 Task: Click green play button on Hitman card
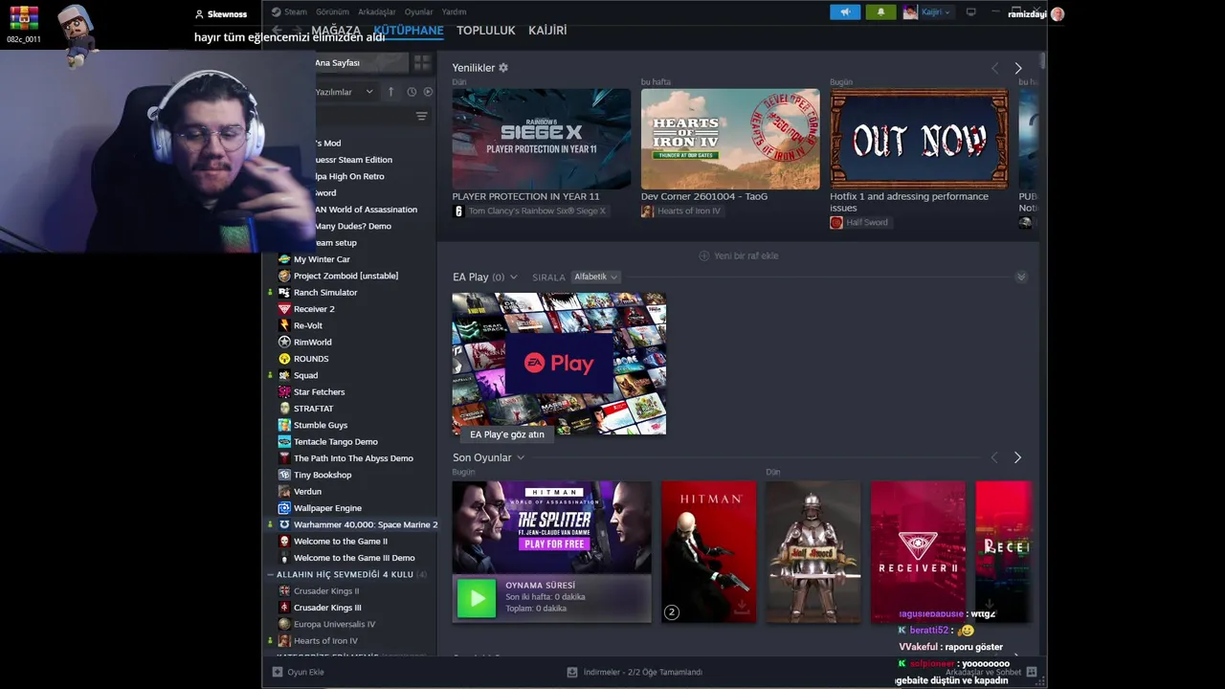[477, 598]
